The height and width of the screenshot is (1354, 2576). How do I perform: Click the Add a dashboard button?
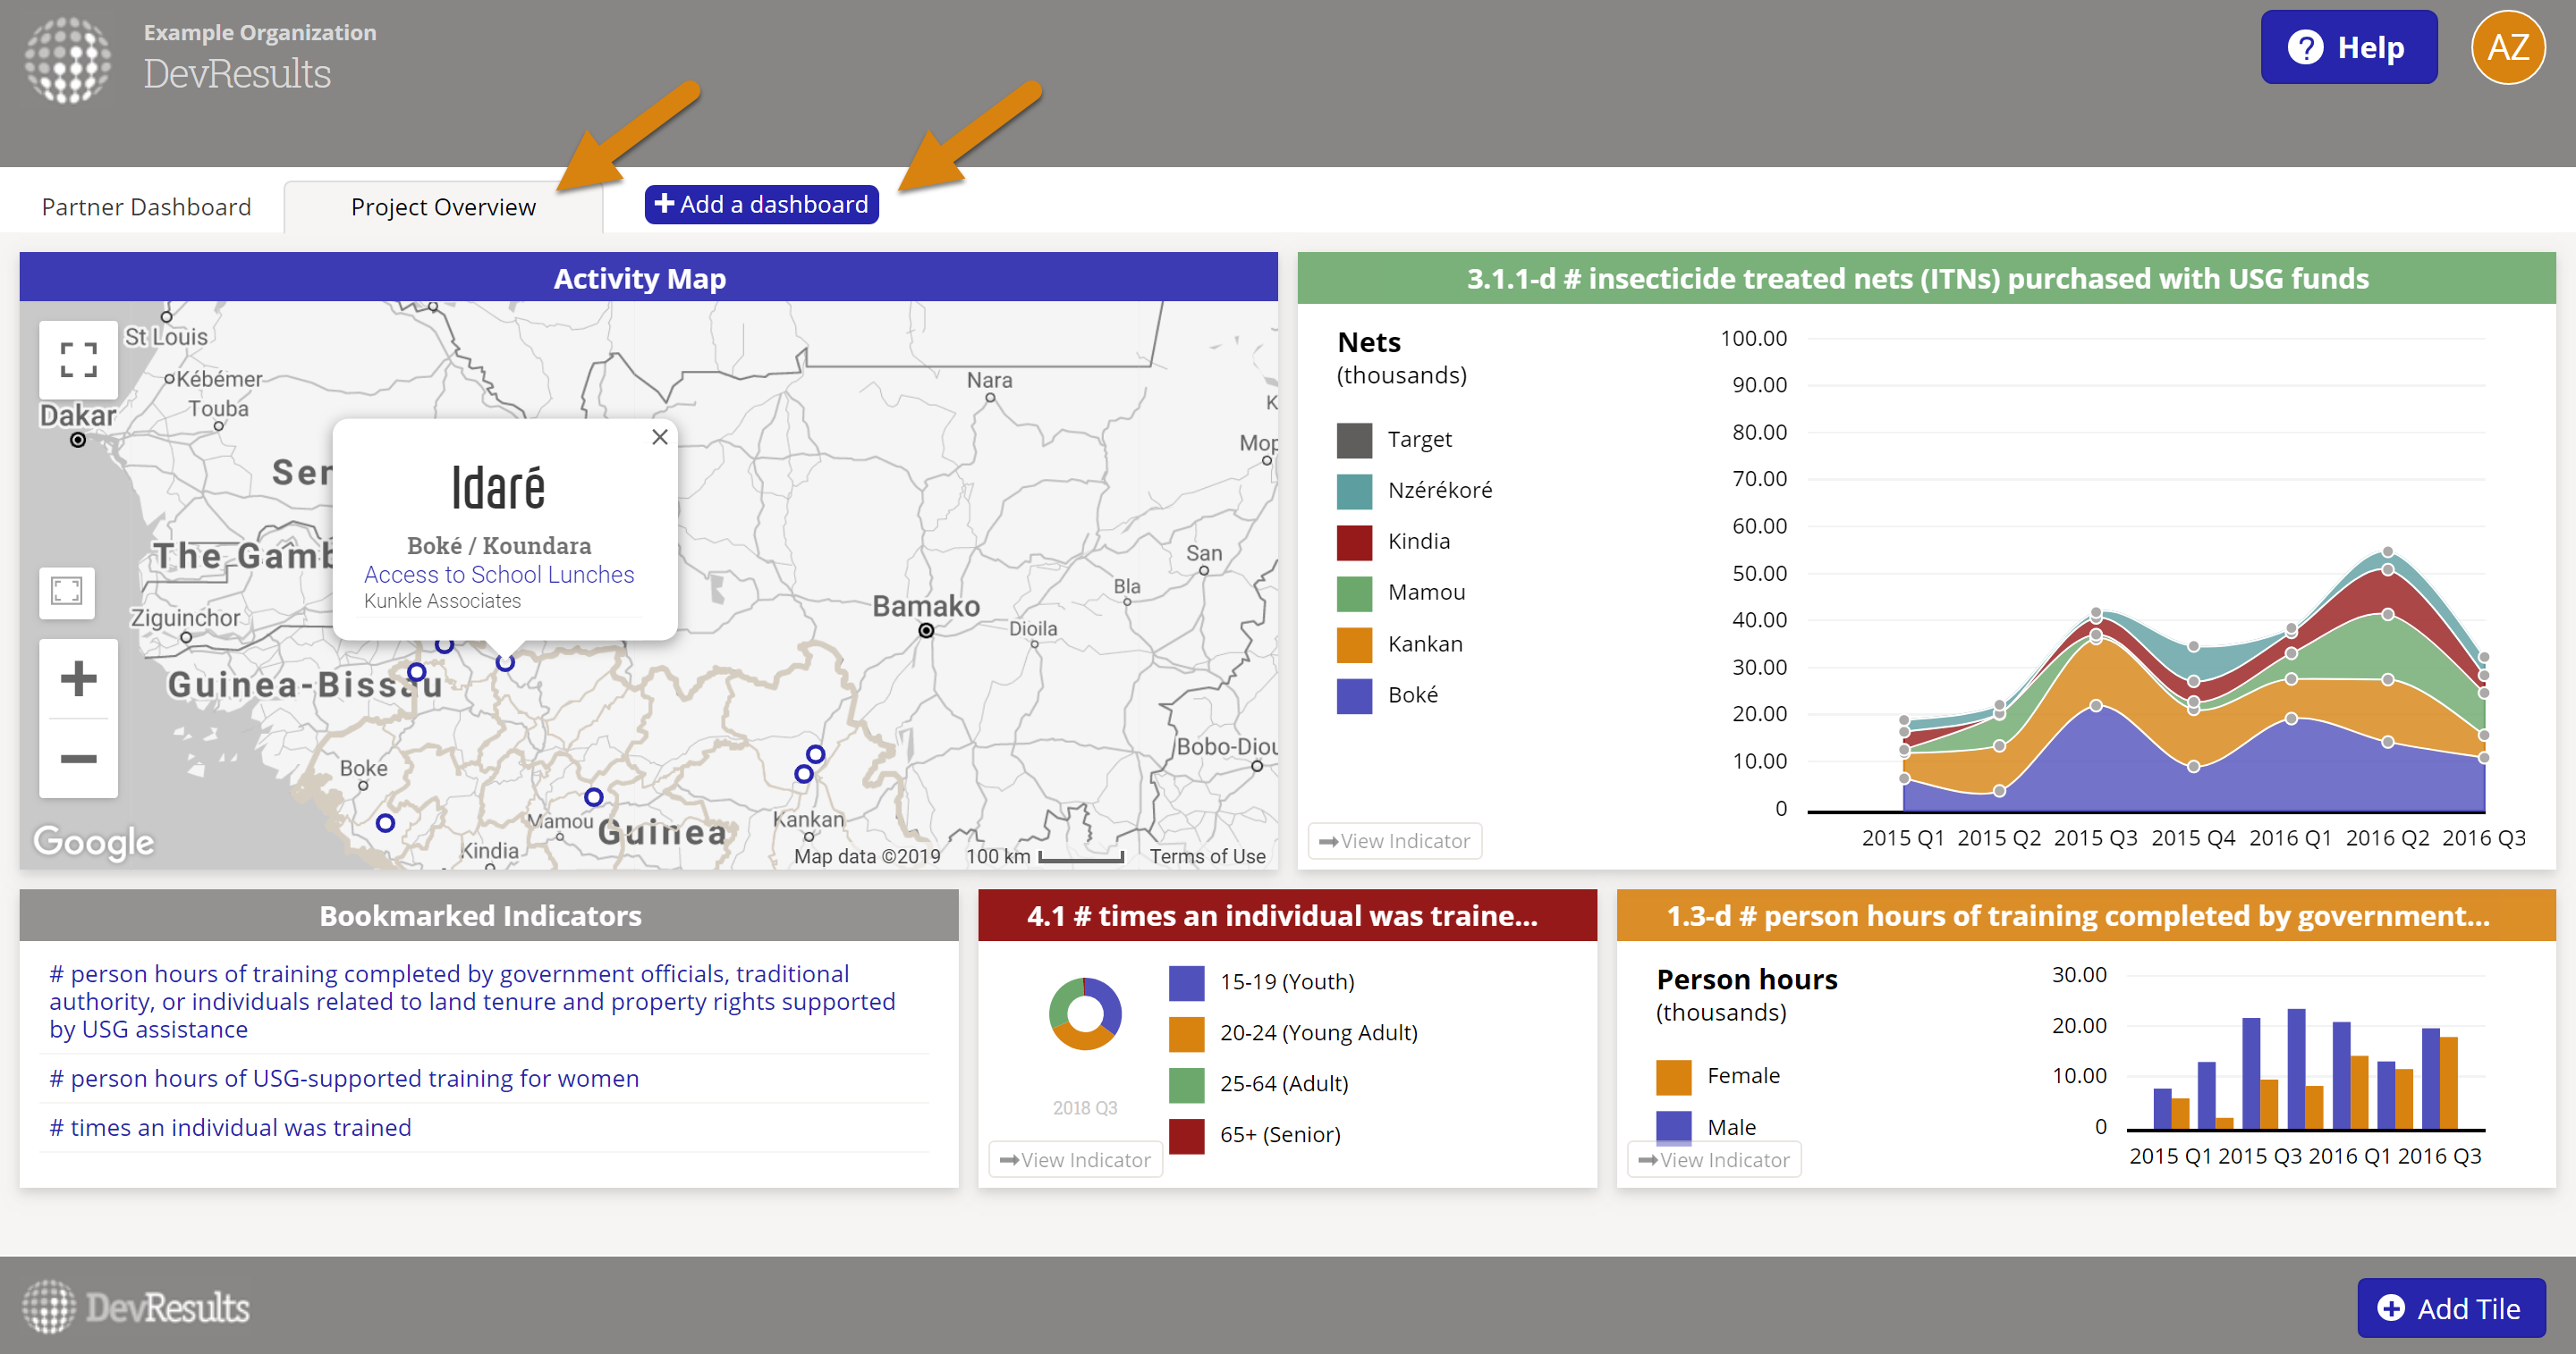pyautogui.click(x=761, y=205)
